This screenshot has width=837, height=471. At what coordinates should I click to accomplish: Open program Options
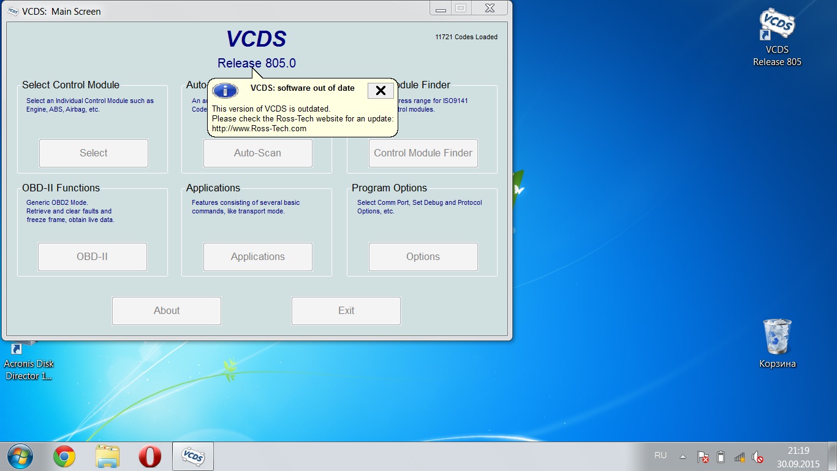coord(423,257)
